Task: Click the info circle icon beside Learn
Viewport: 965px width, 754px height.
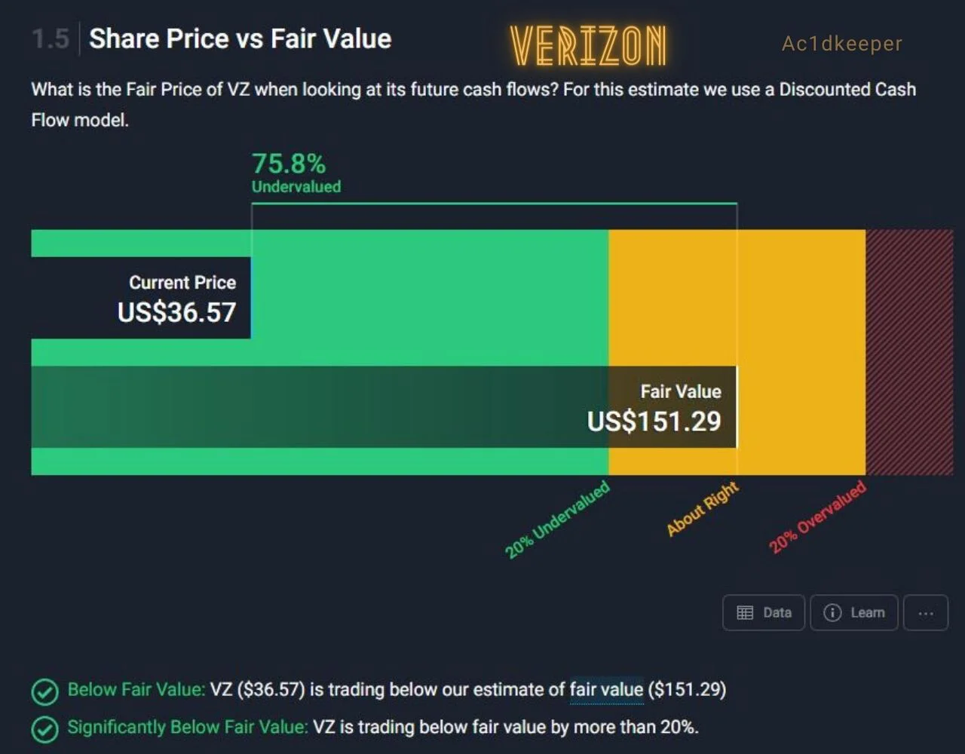Action: pos(832,613)
